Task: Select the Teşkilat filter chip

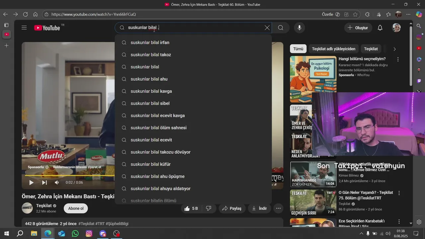Action: (x=371, y=49)
